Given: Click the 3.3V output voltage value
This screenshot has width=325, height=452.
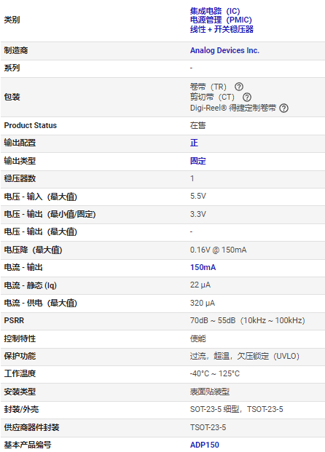Looking at the screenshot, I should 198,214.
